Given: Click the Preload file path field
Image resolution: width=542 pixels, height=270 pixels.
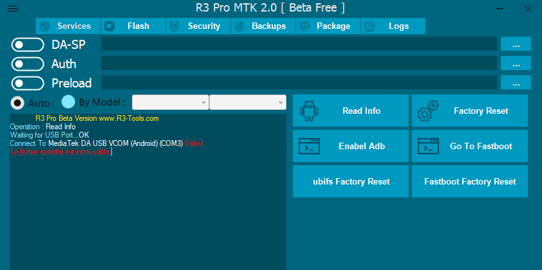Looking at the screenshot, I should coord(299,82).
